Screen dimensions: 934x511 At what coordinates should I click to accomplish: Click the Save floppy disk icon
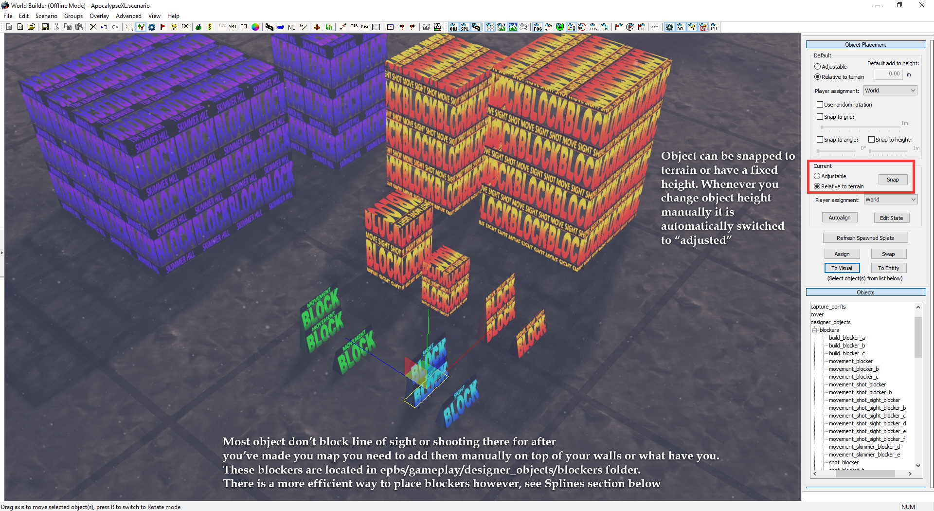[45, 27]
